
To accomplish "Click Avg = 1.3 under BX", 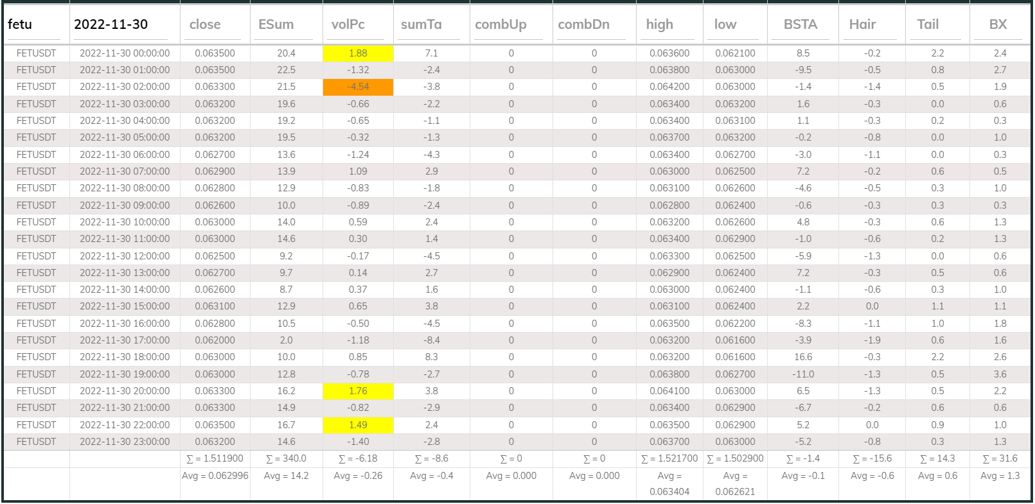I will [x=1000, y=476].
